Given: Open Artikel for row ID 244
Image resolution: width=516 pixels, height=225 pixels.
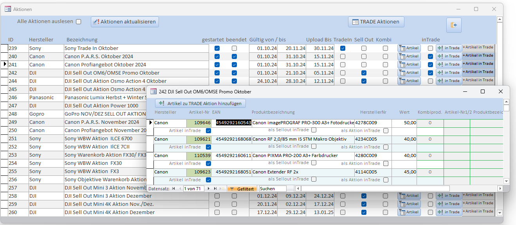Looking at the screenshot, I should (409, 81).
